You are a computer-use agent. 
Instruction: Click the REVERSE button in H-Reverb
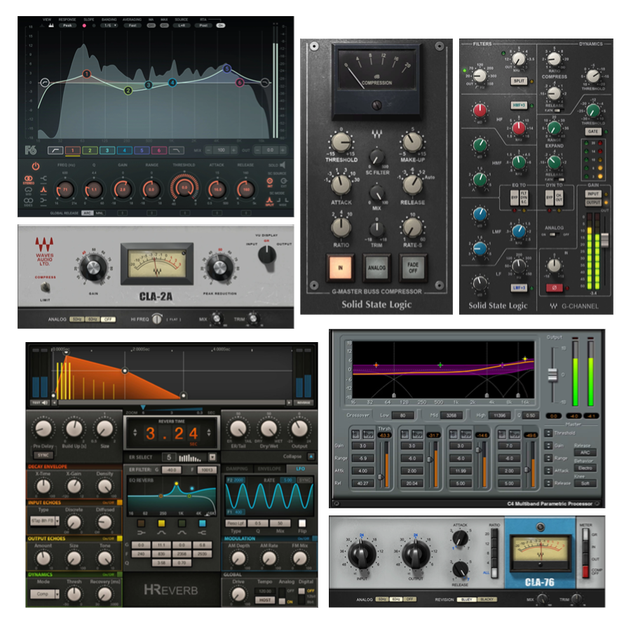coord(304,402)
